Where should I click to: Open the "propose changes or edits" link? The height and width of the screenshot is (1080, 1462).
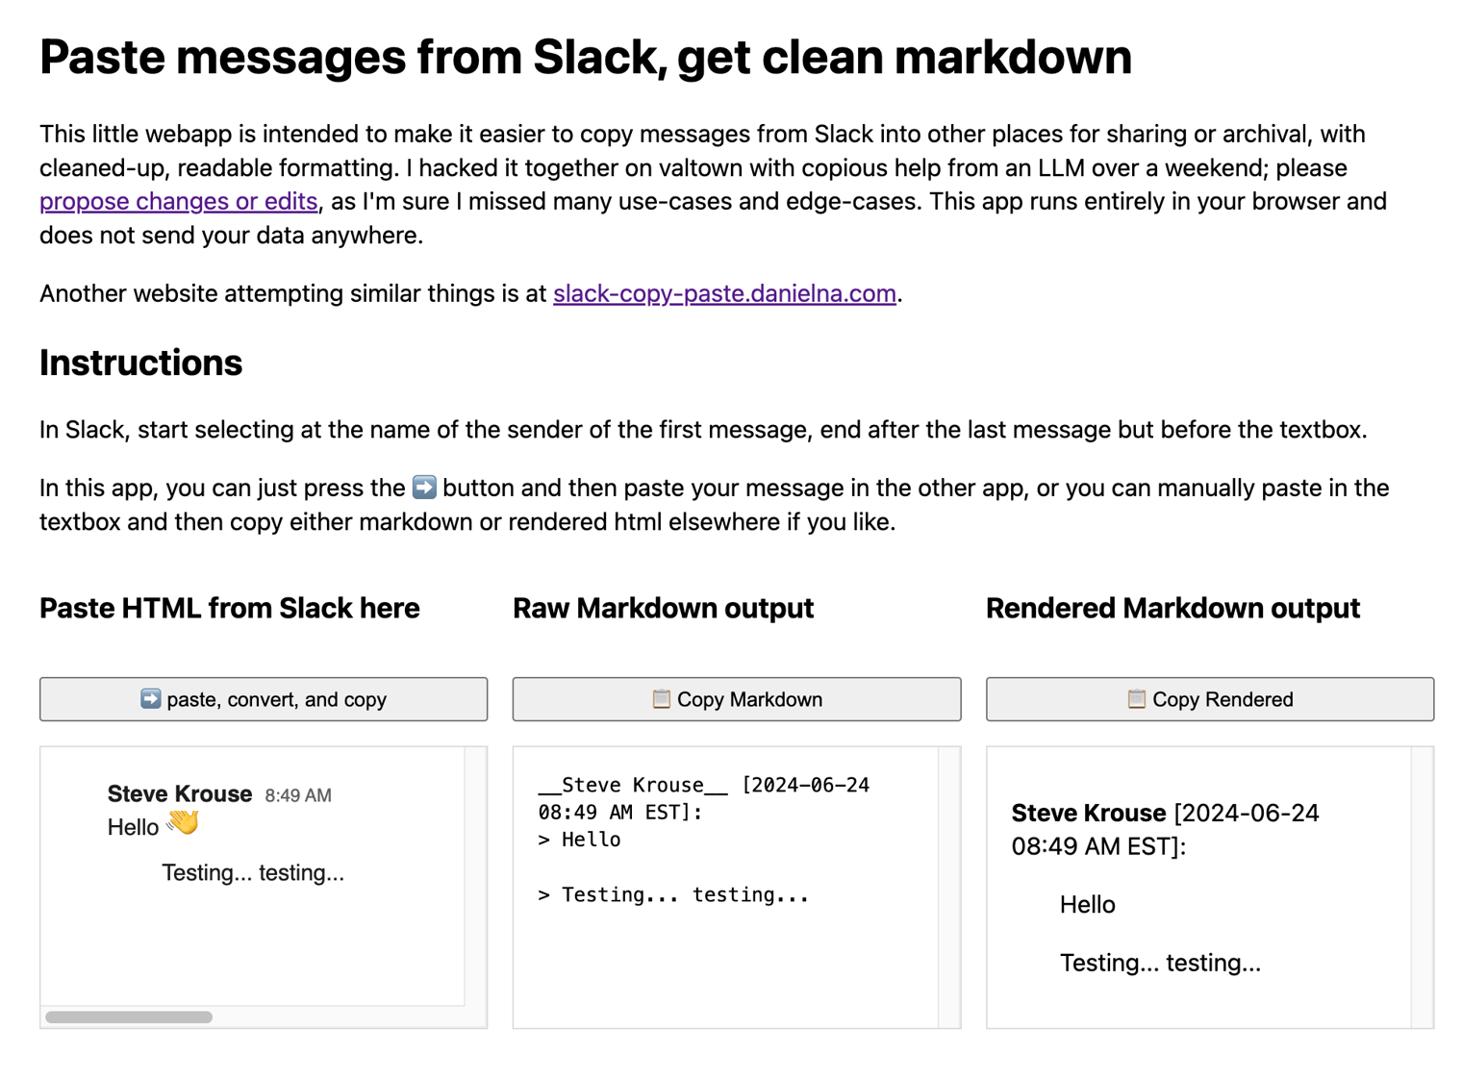[x=178, y=201]
